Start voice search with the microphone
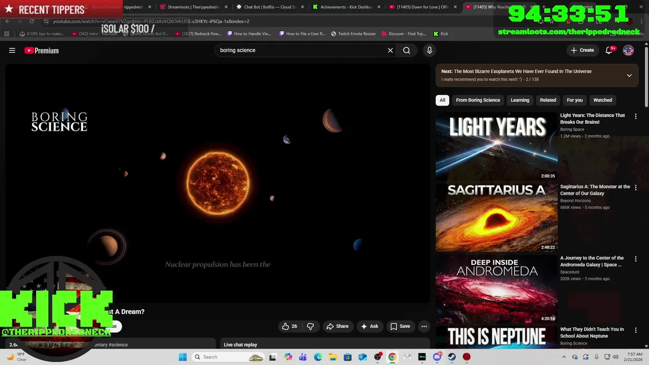 [429, 50]
